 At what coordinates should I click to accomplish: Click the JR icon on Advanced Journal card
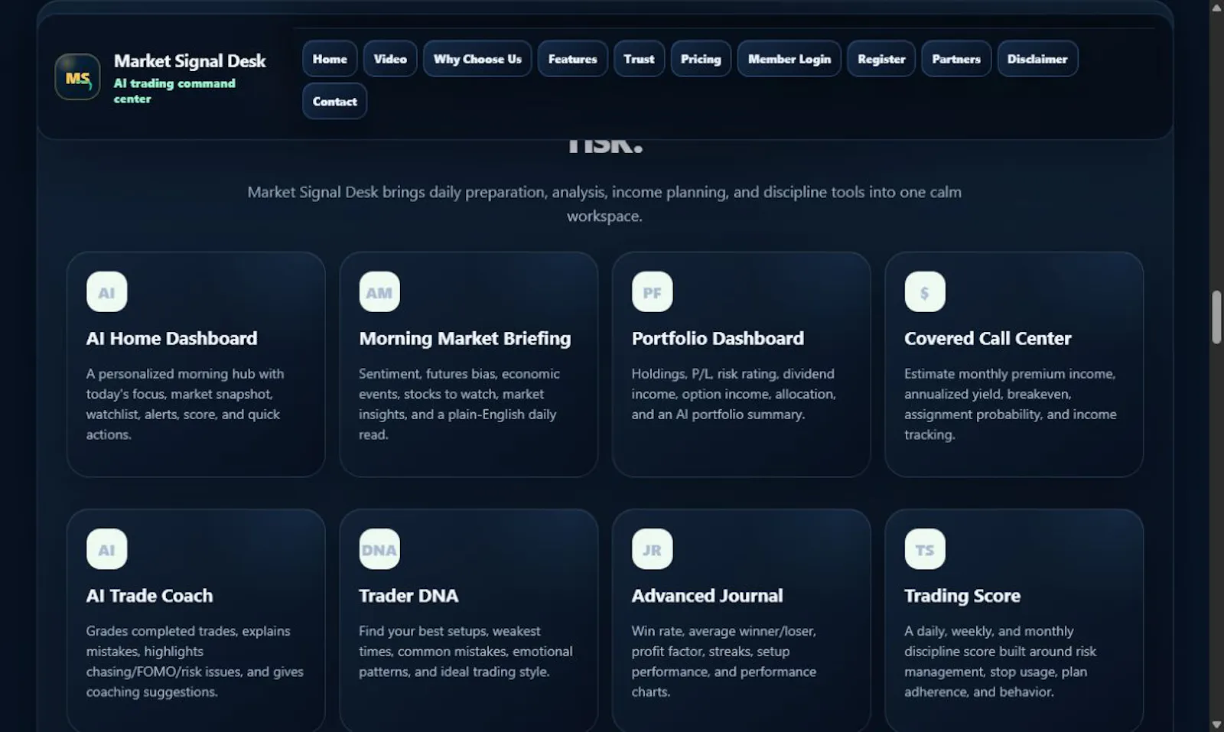(x=653, y=549)
